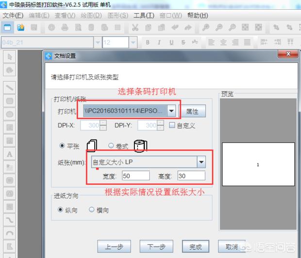This screenshot has height=258, width=301.
Task: Click the Save icon in toolbar
Action: pyautogui.click(x=34, y=28)
